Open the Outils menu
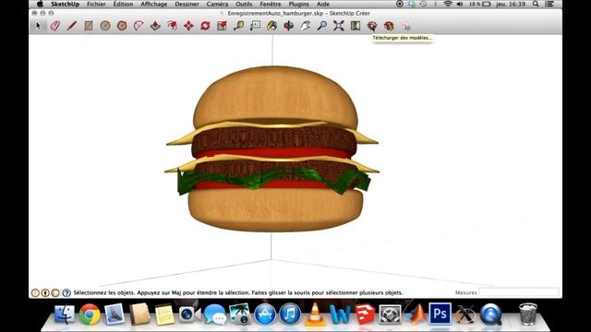The width and height of the screenshot is (591, 332). [244, 4]
